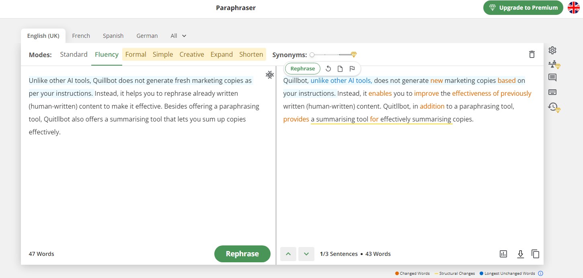This screenshot has height=278, width=583.
Task: Open the feedback comment icon
Action: (x=552, y=78)
